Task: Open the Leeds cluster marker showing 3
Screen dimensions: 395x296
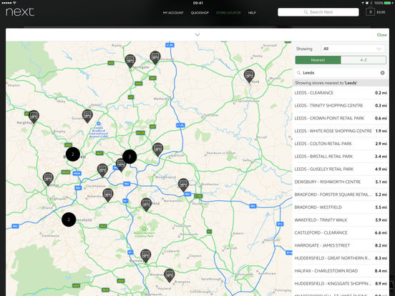Action: pos(130,157)
